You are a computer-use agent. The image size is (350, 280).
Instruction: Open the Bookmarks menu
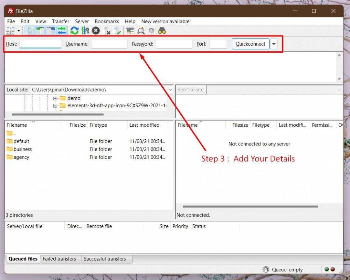(x=107, y=22)
